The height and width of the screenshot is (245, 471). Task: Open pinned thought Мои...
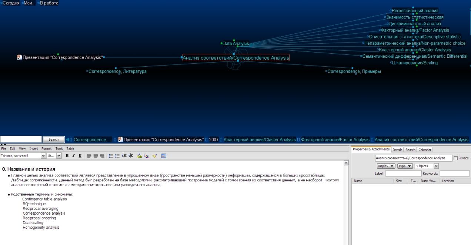tap(29, 3)
